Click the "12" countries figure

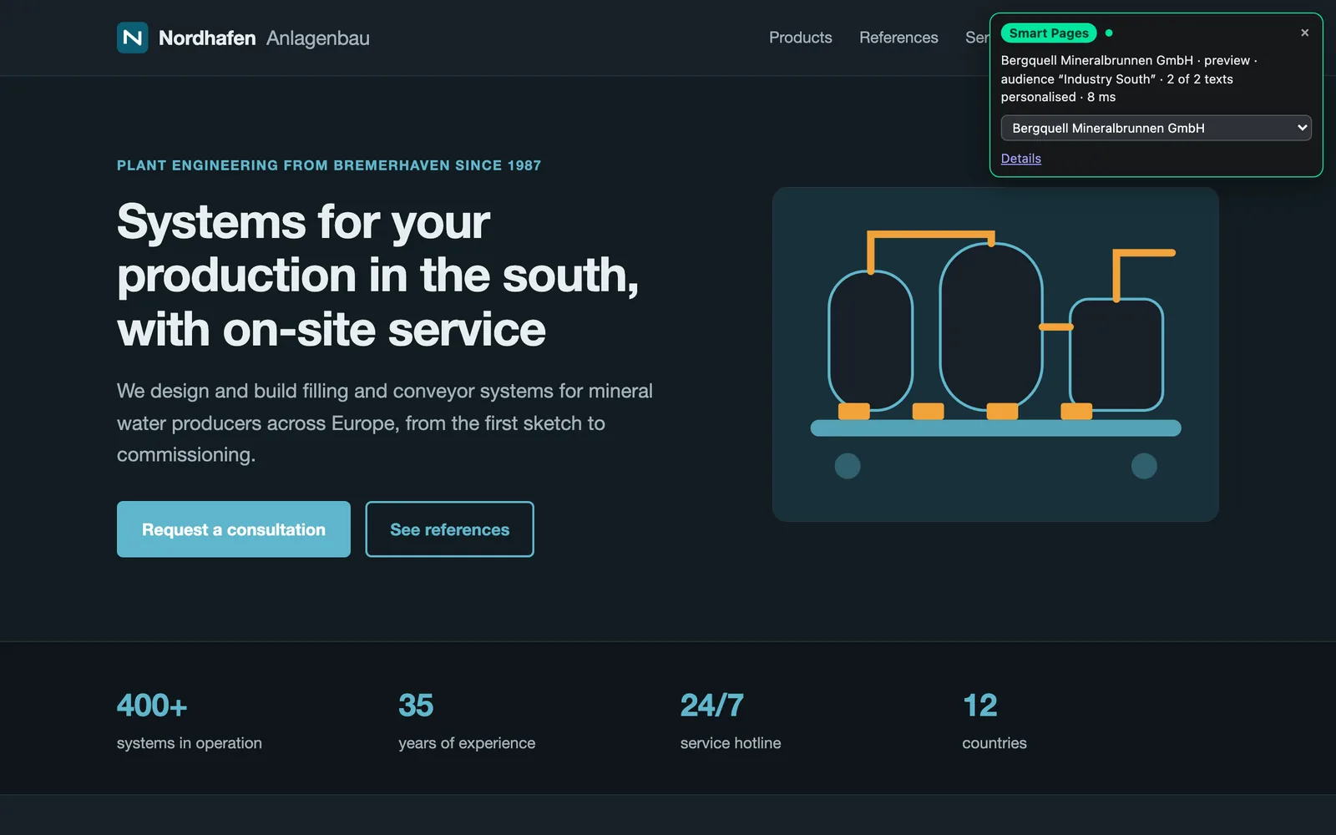point(979,706)
